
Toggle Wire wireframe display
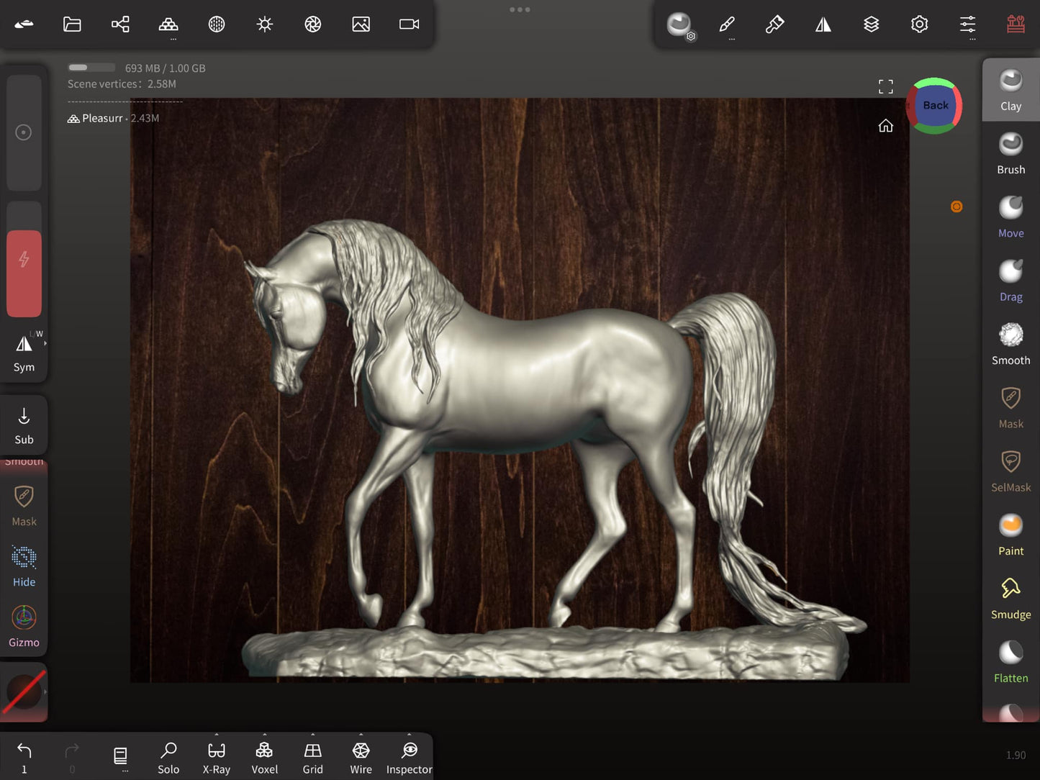tap(361, 758)
